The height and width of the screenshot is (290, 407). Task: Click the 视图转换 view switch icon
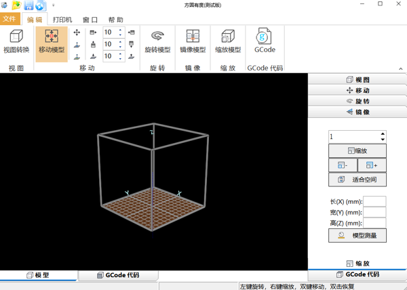pyautogui.click(x=16, y=41)
